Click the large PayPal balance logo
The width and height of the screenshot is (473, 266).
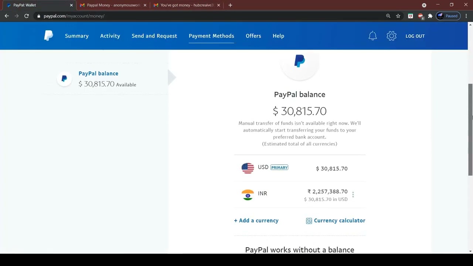(299, 61)
